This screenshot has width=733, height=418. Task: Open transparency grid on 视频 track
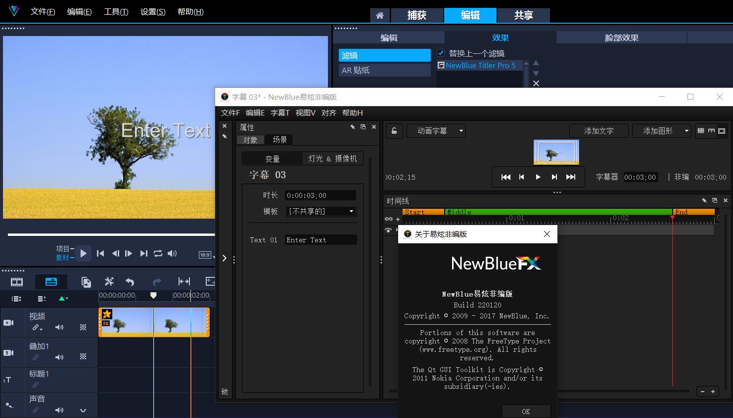point(83,327)
